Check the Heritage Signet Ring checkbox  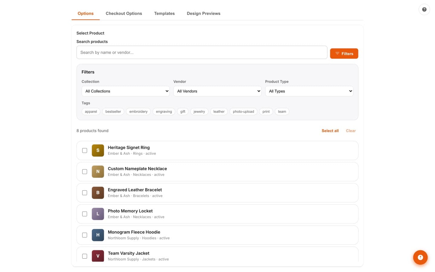coord(85,150)
